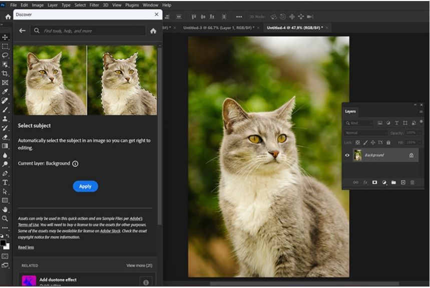Go back in the Discover panel

[22, 31]
